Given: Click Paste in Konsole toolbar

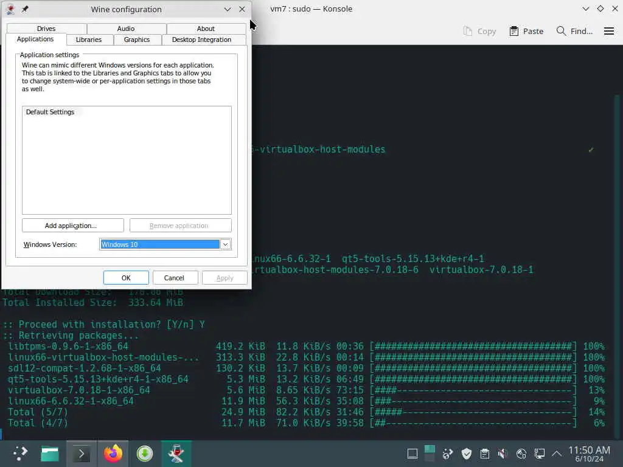Looking at the screenshot, I should pyautogui.click(x=526, y=31).
